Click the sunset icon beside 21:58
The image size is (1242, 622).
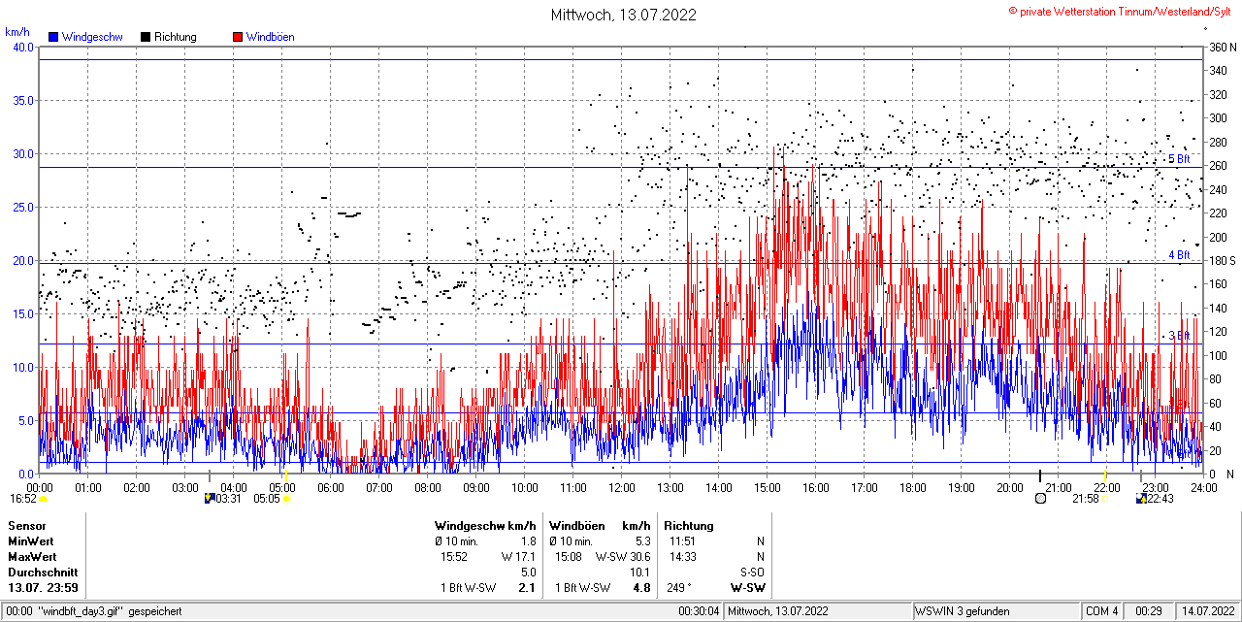tap(1105, 499)
